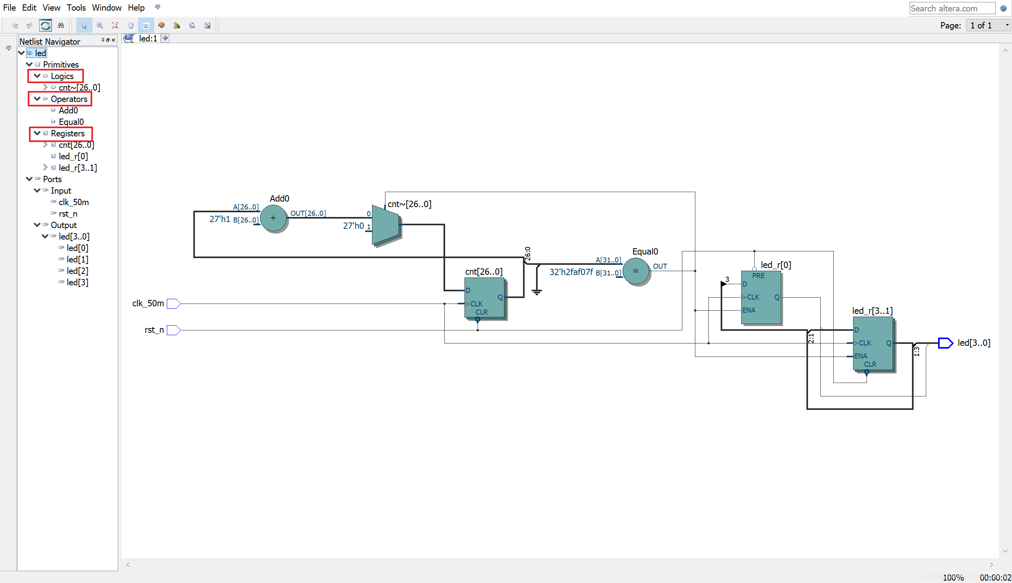Viewport: 1012px width, 583px height.
Task: Select the Zoom tool magnifier icon
Action: tap(100, 26)
